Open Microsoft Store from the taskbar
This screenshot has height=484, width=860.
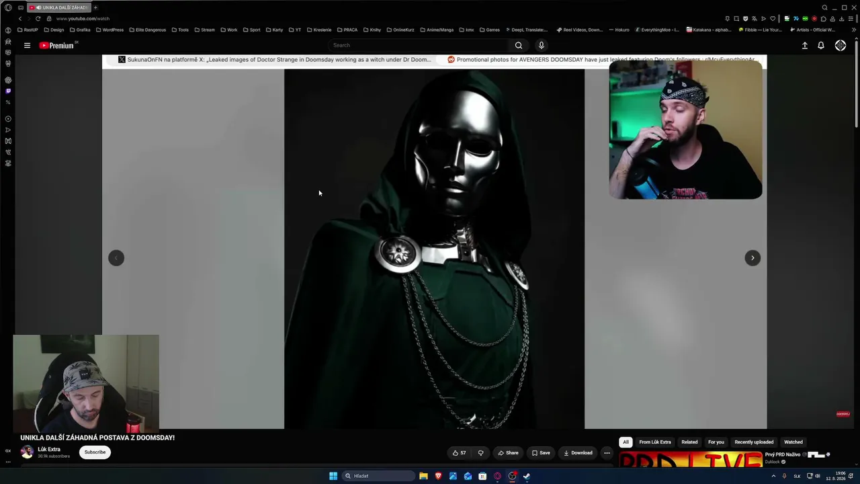(x=482, y=476)
